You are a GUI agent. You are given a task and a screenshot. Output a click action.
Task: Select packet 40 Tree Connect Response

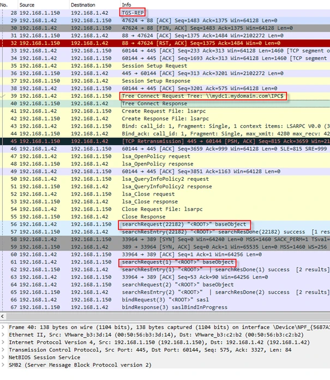(x=164, y=103)
